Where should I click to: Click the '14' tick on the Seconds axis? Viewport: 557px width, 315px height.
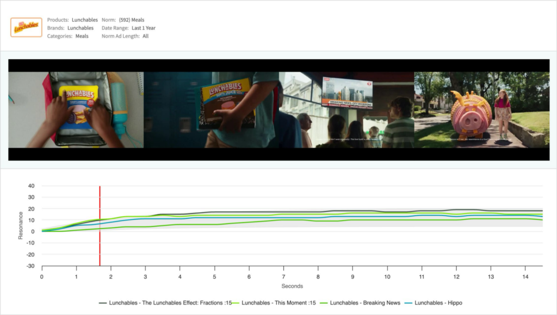525,276
